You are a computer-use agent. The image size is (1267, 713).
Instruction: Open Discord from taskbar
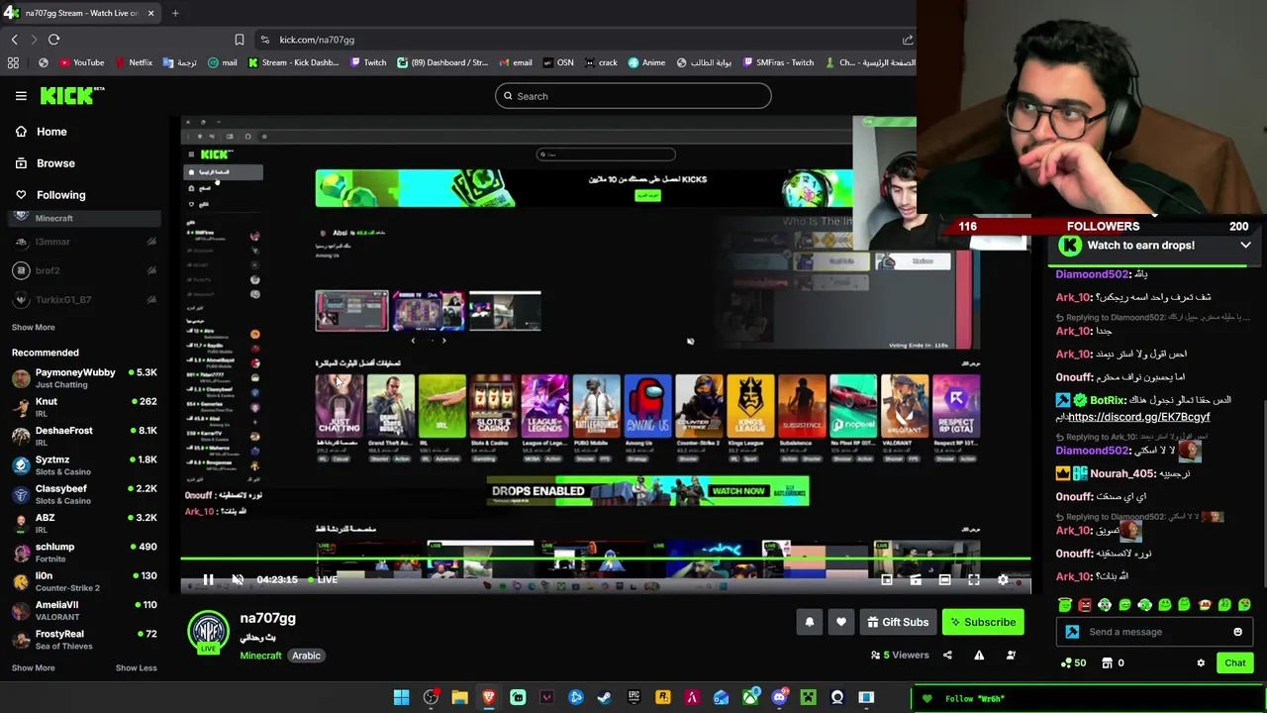click(779, 698)
